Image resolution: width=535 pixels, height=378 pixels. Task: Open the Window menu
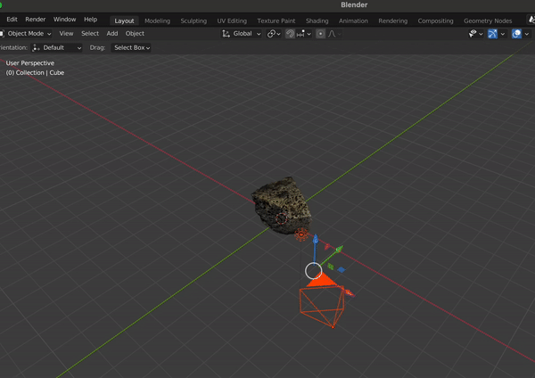click(64, 20)
